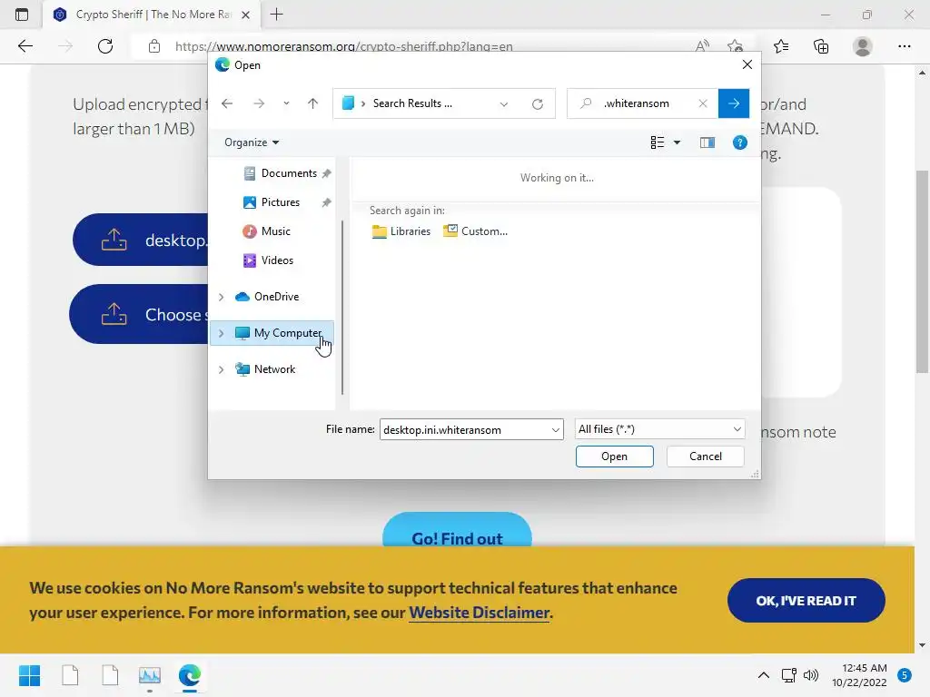Open the File name dropdown list
Screen dimensions: 930x697
(x=556, y=429)
